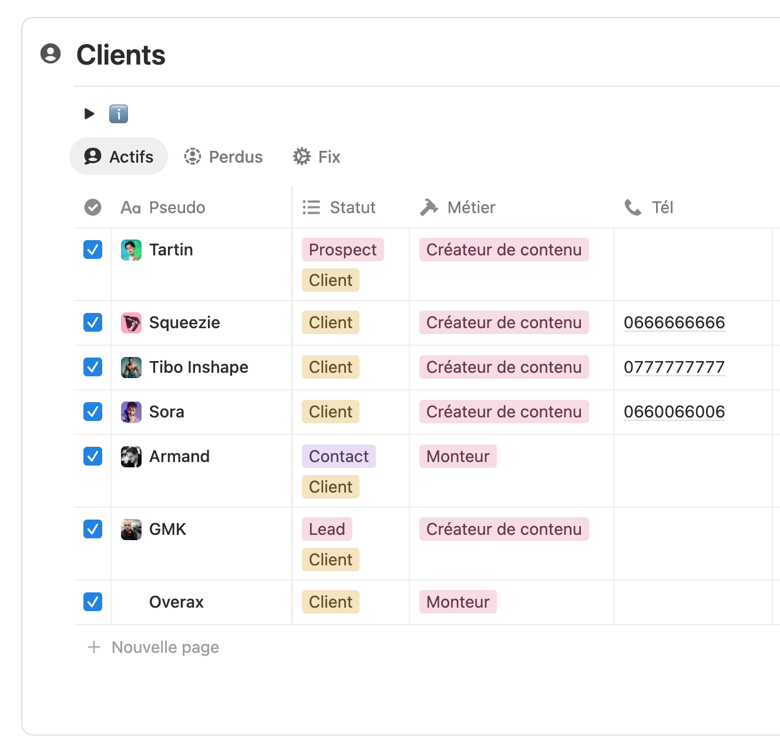Click the Prospect tag on Tartin's row
Screen dimensions: 780x755
click(x=342, y=250)
